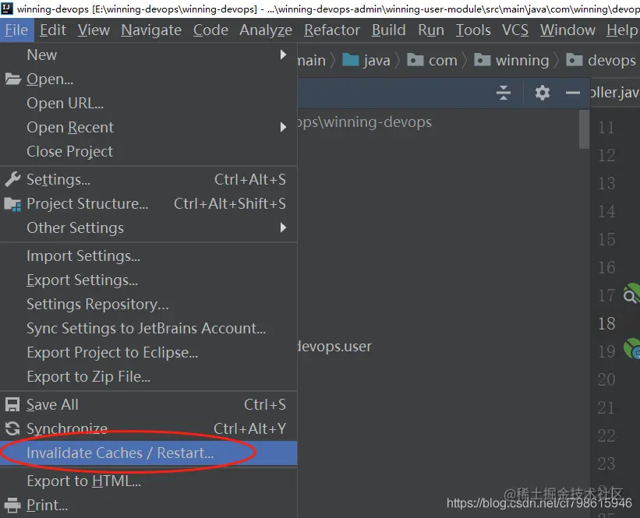Select Synchronize menu entry
Image resolution: width=640 pixels, height=518 pixels.
coord(149,428)
